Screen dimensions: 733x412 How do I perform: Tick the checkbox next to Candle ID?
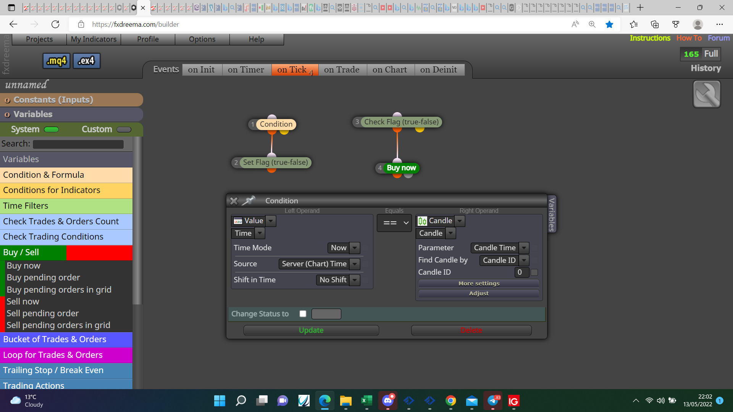pos(534,272)
